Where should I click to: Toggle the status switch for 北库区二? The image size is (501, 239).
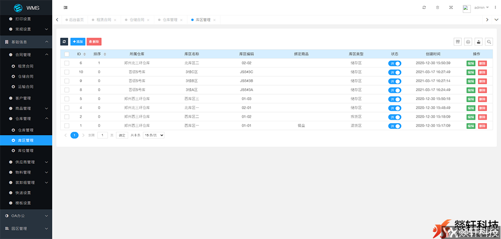coord(394,63)
